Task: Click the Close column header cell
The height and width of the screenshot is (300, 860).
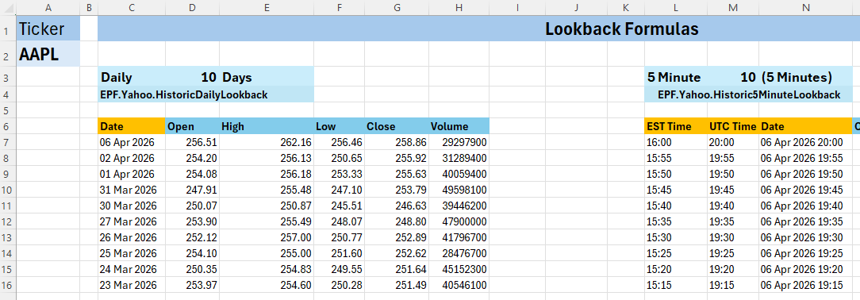Action: pos(397,127)
